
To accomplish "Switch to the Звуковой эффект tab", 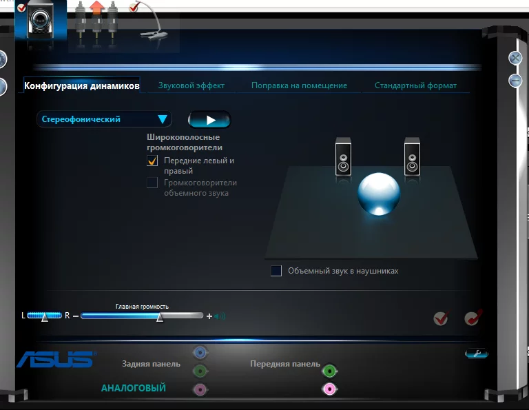I will (191, 85).
